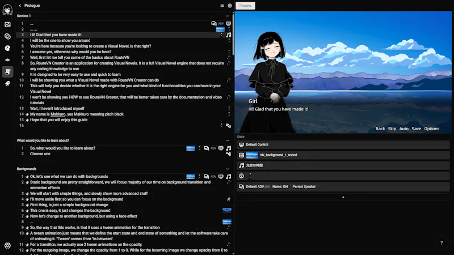The width and height of the screenshot is (454, 255).
Task: Click the choice branch icon on 'Choose one' line
Action: point(229,154)
